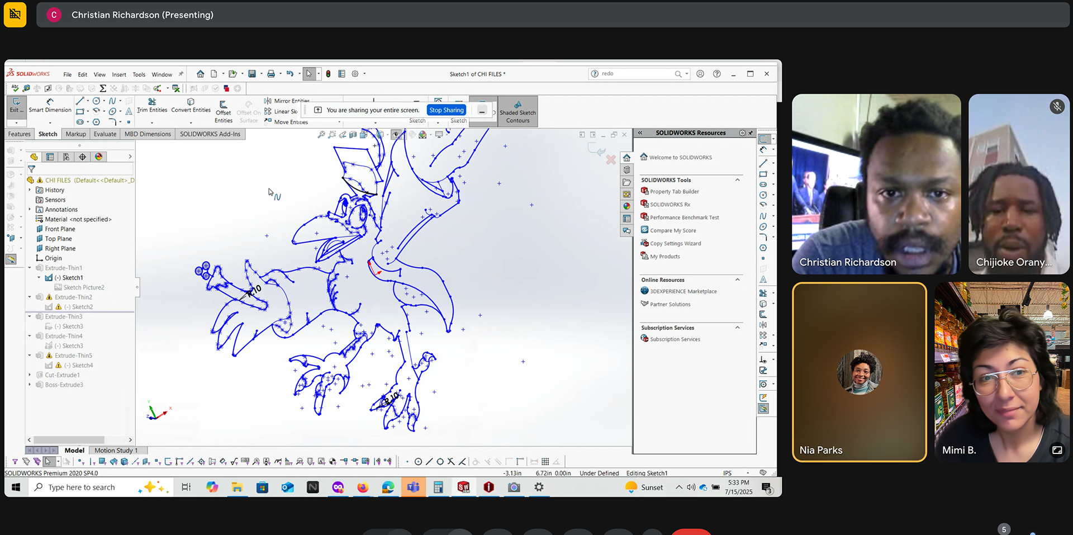Pin the SOLIDWORKS menu bar
Screen dimensions: 1073x535
coord(181,74)
